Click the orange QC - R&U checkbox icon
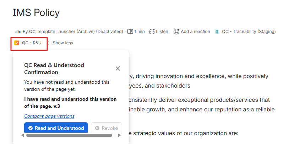This screenshot has width=289, height=144. pos(17,43)
